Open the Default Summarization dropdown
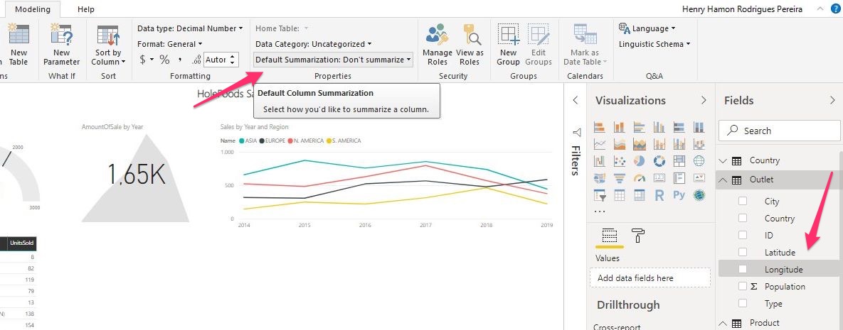 [333, 60]
